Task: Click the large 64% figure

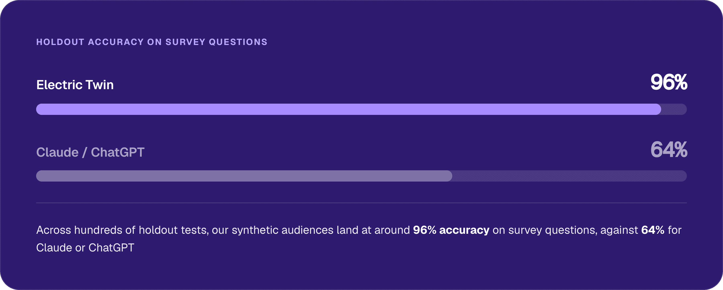Action: click(669, 149)
